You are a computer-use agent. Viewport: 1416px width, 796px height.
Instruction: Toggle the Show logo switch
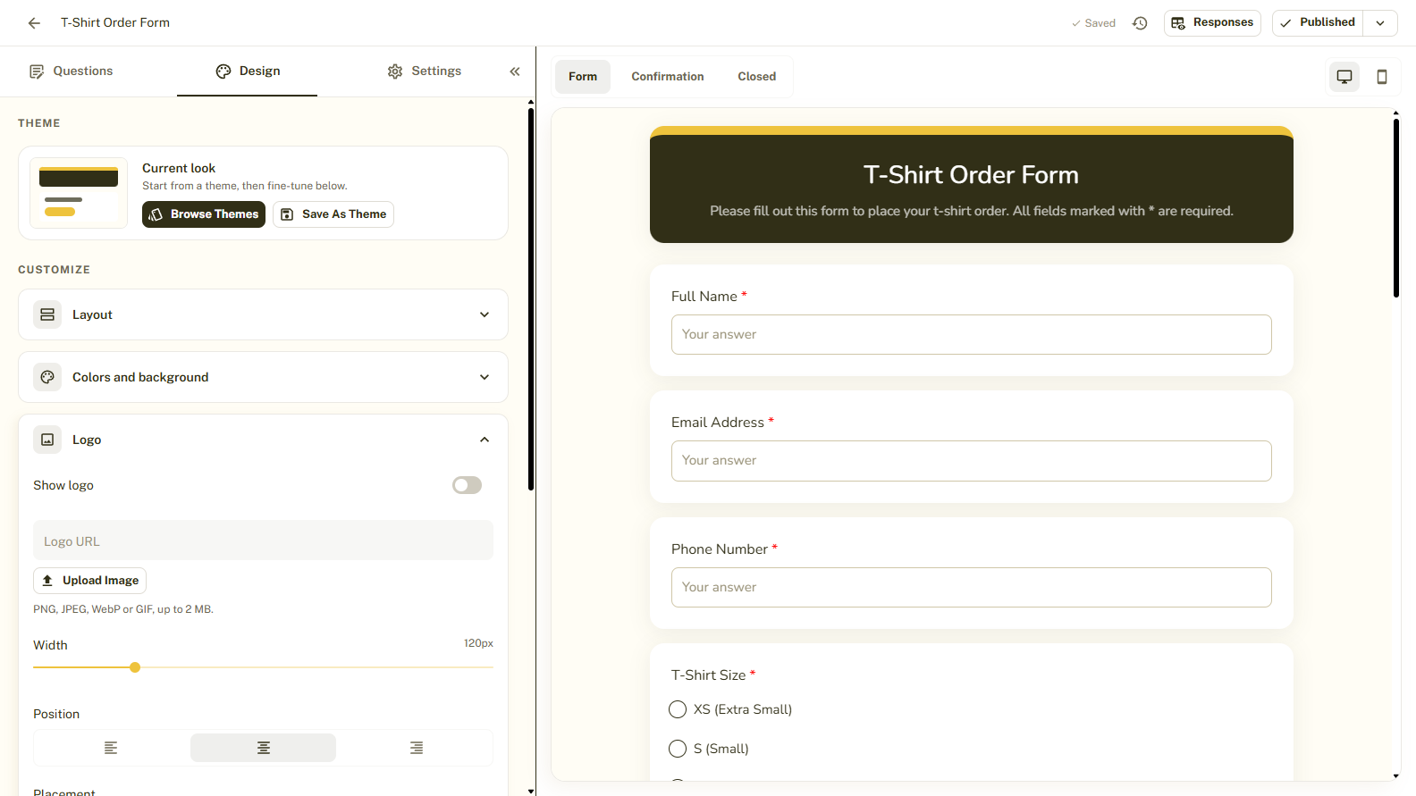point(467,485)
